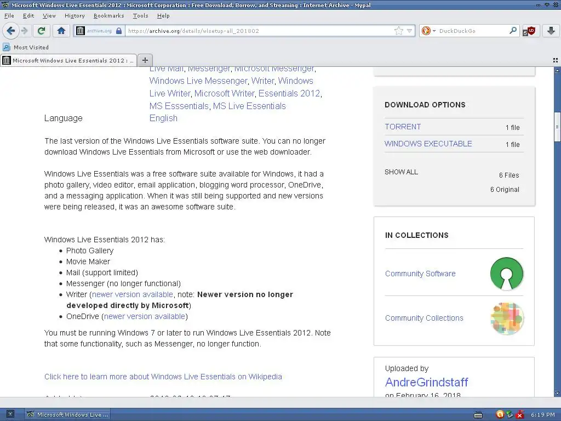This screenshot has width=561, height=421.
Task: Open a new tab with plus button
Action: [145, 60]
